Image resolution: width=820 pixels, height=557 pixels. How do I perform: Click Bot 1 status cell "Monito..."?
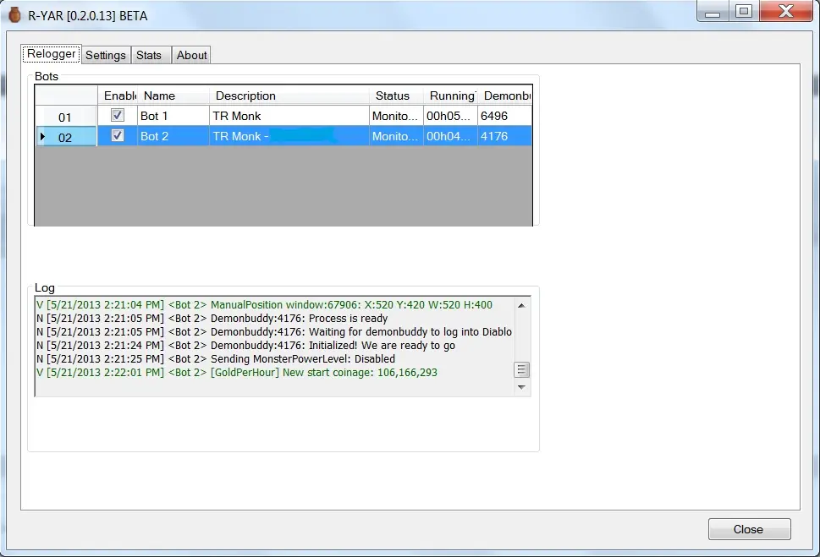[396, 116]
